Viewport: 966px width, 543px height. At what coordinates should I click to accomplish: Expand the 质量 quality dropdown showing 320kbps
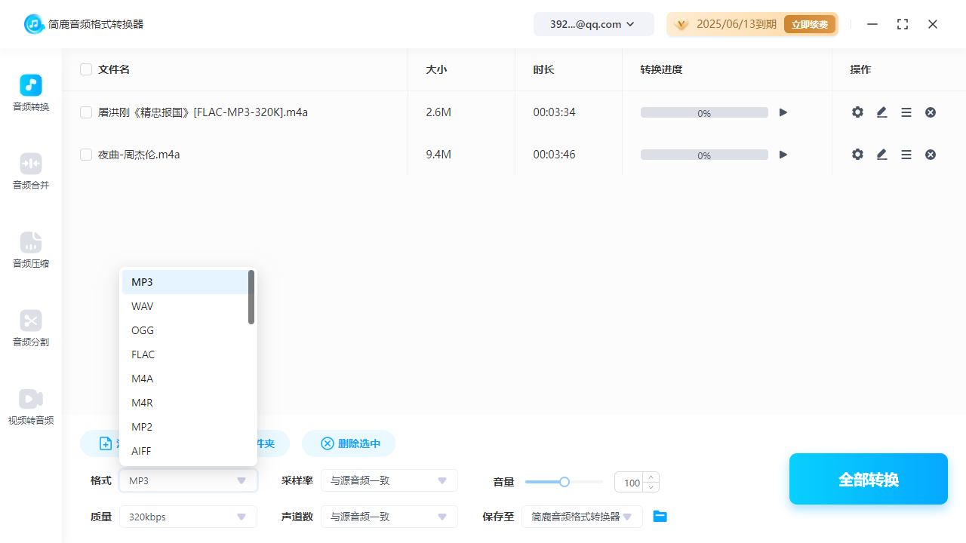point(187,517)
